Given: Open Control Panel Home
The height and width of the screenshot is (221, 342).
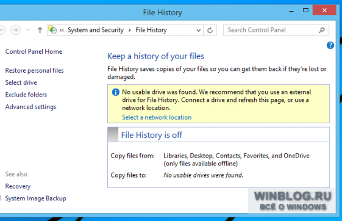Looking at the screenshot, I should pyautogui.click(x=34, y=51).
